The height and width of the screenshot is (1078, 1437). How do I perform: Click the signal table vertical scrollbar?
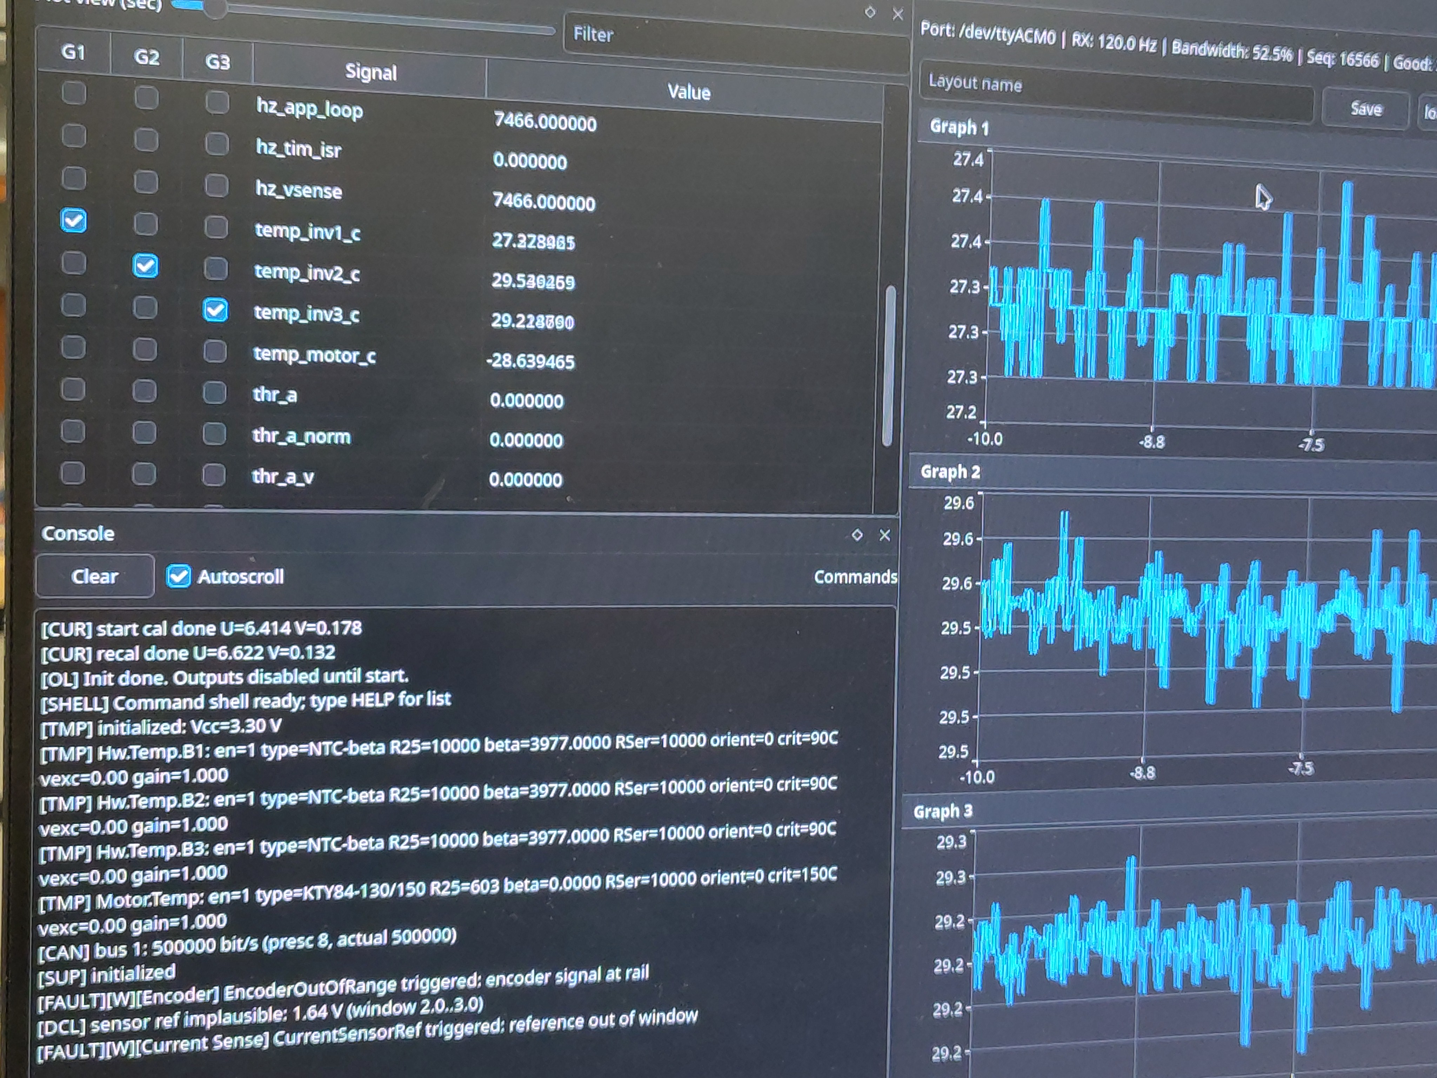[x=889, y=366]
